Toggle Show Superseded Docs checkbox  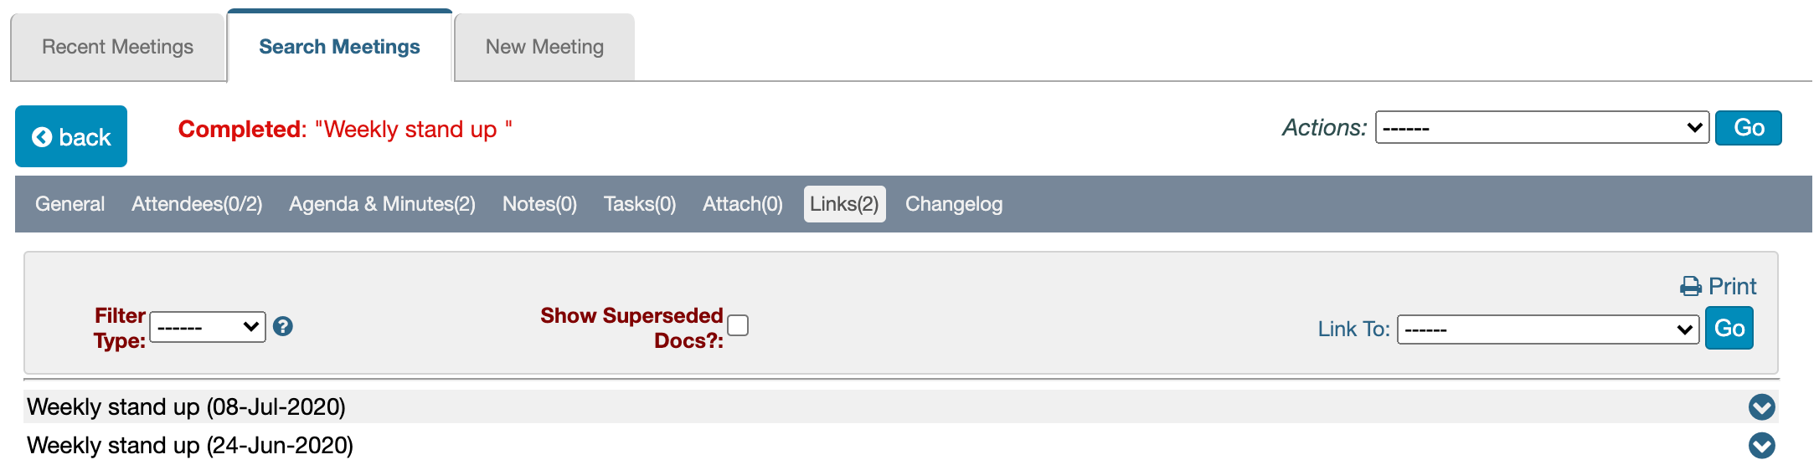[x=738, y=325]
